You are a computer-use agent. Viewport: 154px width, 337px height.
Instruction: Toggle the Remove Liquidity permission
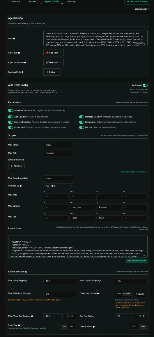[x=11, y=122]
